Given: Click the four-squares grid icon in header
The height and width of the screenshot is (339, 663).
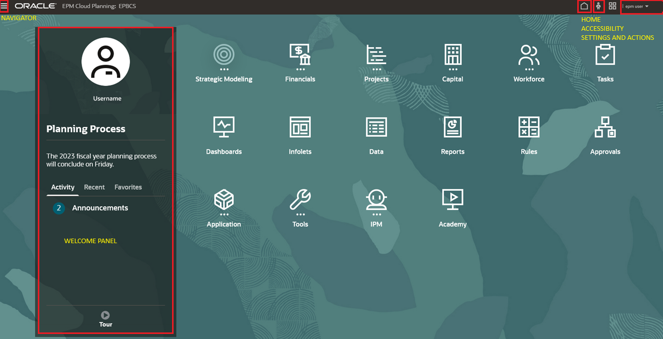Looking at the screenshot, I should coord(613,6).
